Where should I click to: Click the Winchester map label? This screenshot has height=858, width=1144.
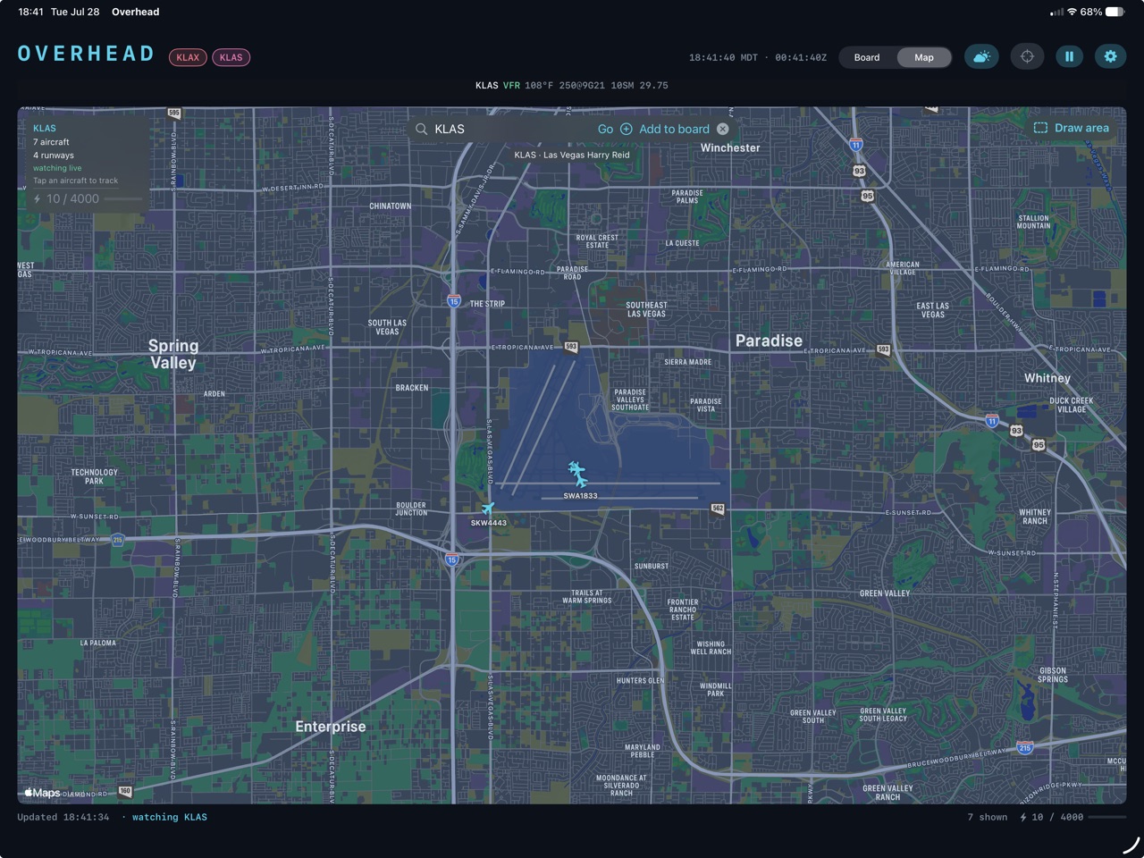tap(730, 148)
